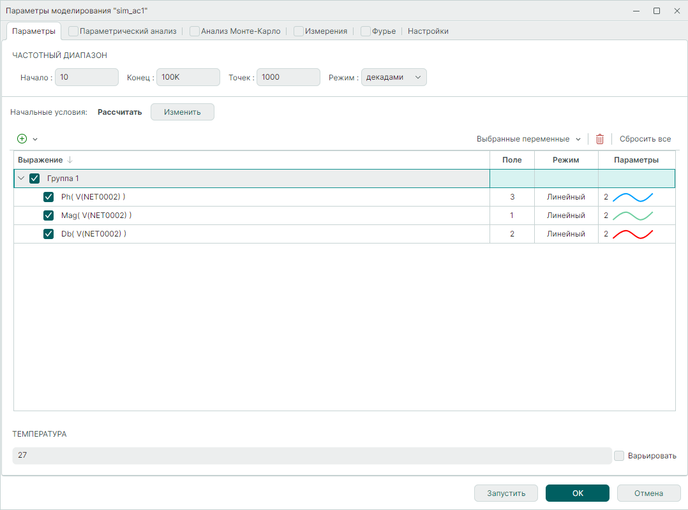Switch to the Настройки tab
Screen dimensions: 688x510
tap(428, 31)
